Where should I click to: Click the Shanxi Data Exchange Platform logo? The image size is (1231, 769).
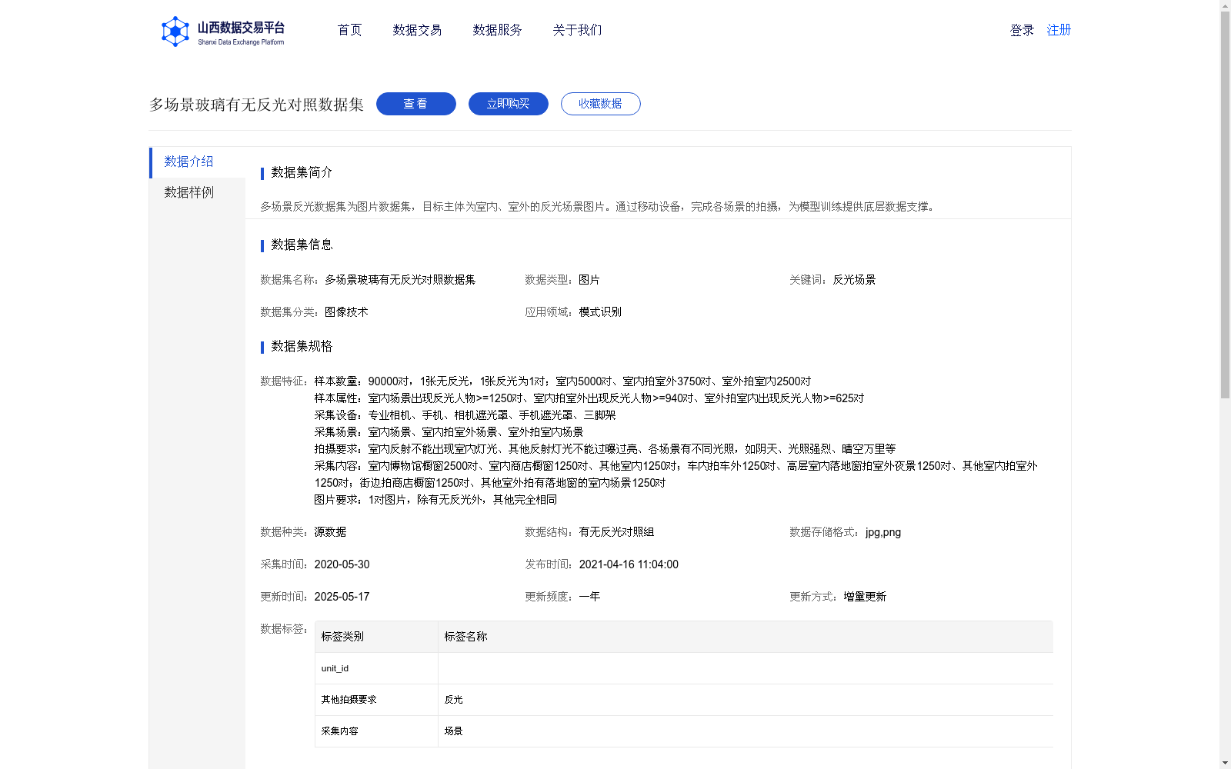click(x=223, y=32)
